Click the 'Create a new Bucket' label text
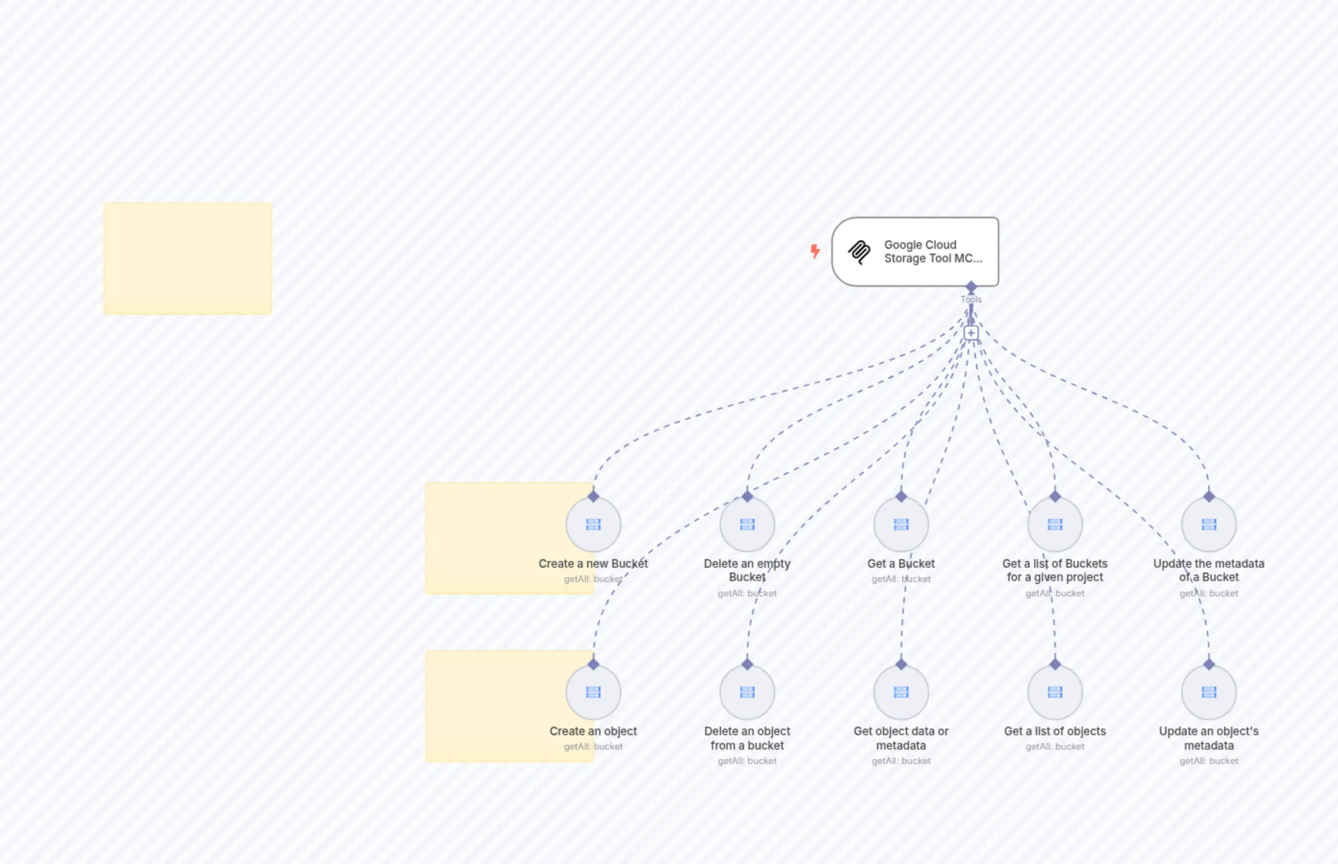 click(593, 563)
